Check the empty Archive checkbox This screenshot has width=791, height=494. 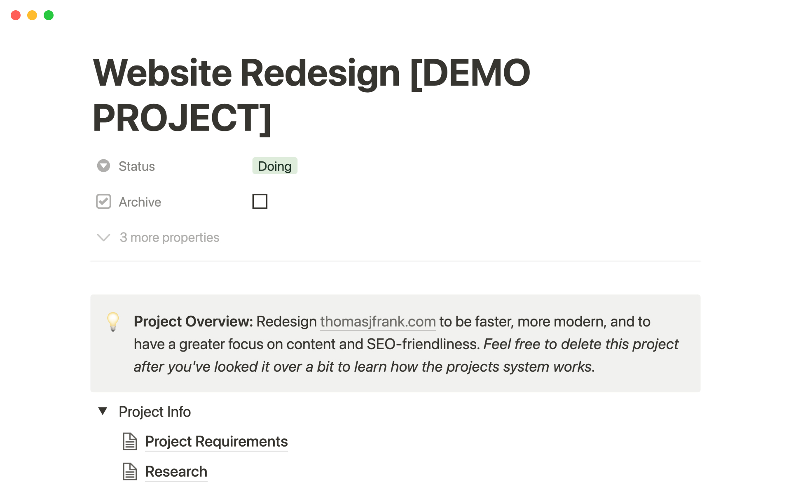260,202
